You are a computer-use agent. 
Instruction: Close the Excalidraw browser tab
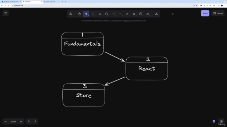point(41,2)
